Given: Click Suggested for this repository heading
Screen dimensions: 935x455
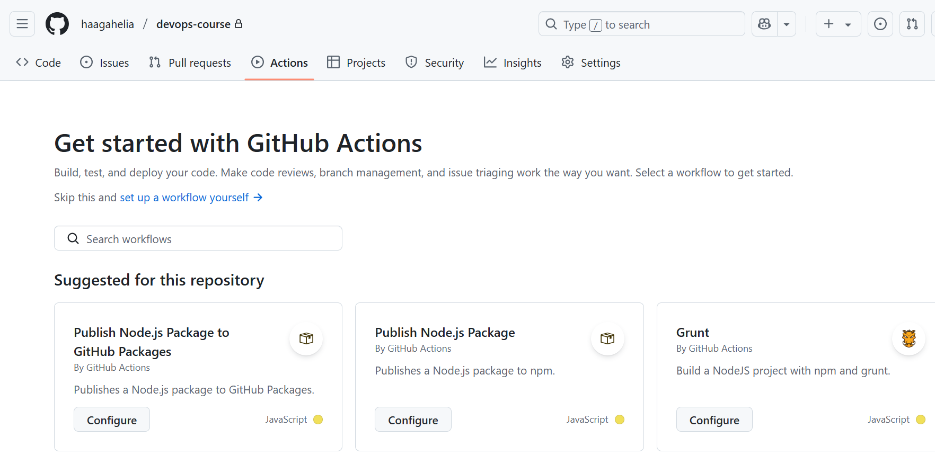Looking at the screenshot, I should [x=159, y=280].
